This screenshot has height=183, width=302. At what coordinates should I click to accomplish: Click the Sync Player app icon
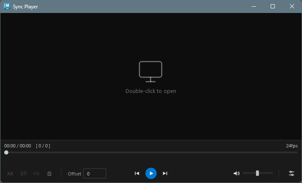7,6
